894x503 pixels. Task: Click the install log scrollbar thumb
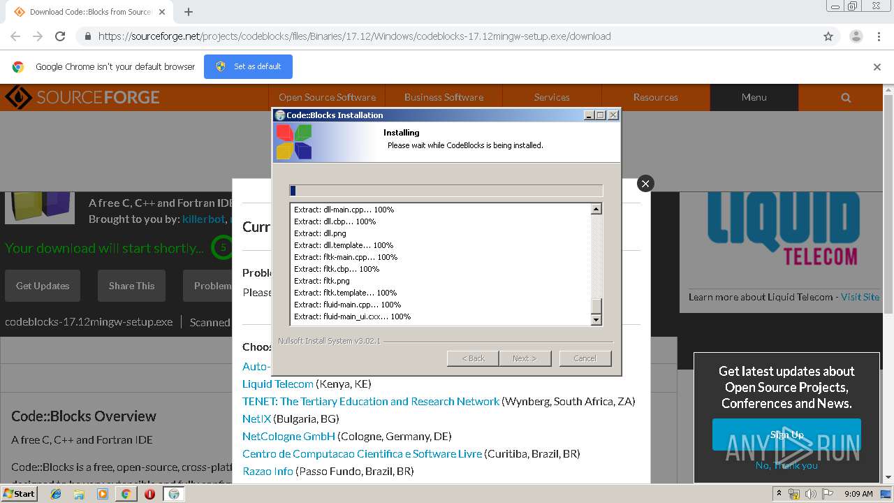pyautogui.click(x=596, y=306)
